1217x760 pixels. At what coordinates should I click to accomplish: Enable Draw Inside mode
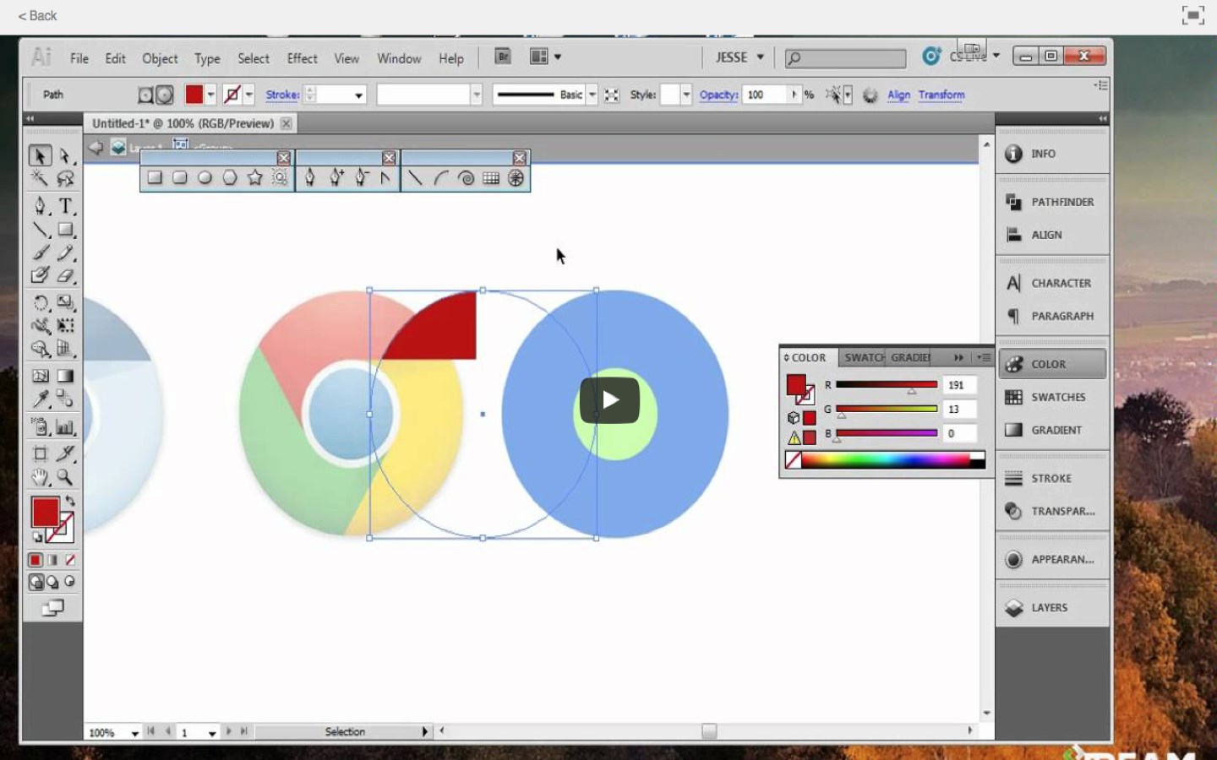69,582
